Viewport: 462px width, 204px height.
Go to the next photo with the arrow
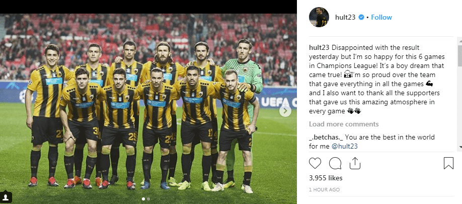tap(285, 111)
